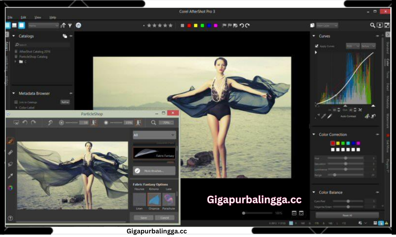The width and height of the screenshot is (396, 237).
Task: Pin the Catalogs panel
Action: [x=71, y=36]
